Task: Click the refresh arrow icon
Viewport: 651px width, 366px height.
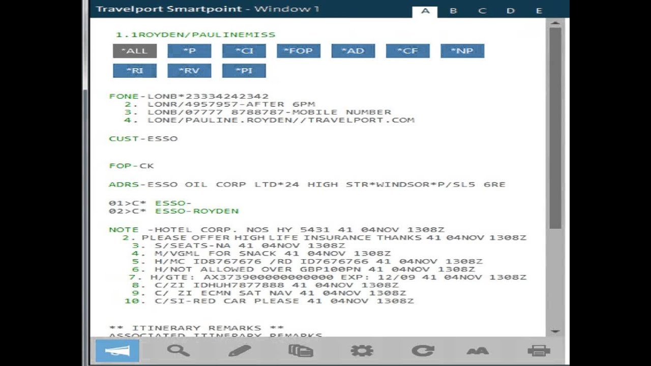Action: click(423, 350)
